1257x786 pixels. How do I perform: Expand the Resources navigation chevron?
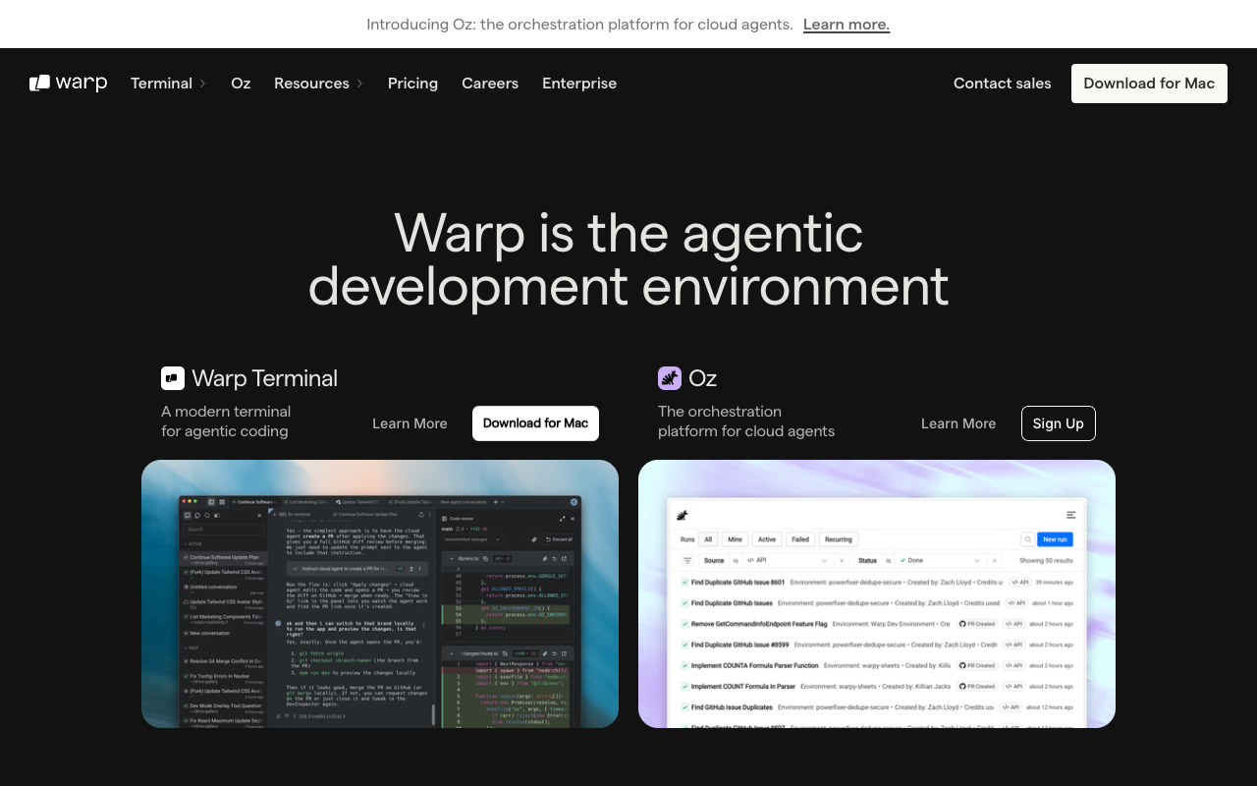358,84
